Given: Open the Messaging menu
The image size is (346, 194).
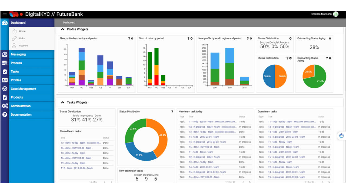Looking at the screenshot, I should 32,54.
